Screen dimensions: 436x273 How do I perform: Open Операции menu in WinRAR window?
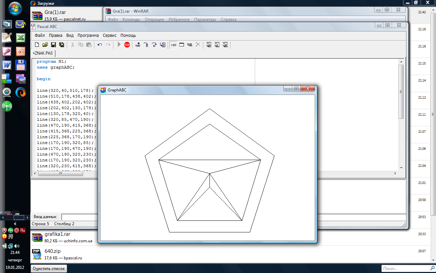point(154,19)
